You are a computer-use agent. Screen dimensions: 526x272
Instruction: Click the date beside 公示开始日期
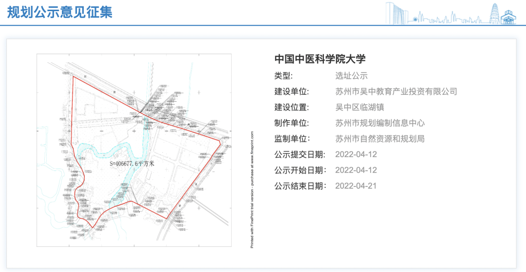click(356, 170)
